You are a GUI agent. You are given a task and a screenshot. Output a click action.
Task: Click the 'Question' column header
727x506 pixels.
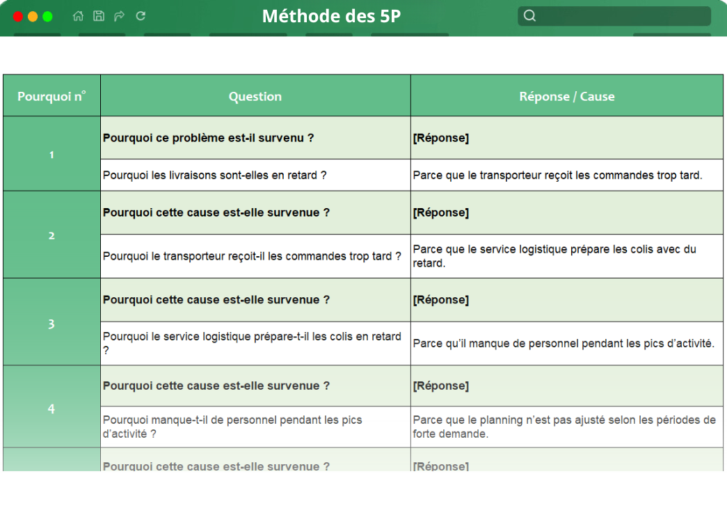click(x=255, y=95)
